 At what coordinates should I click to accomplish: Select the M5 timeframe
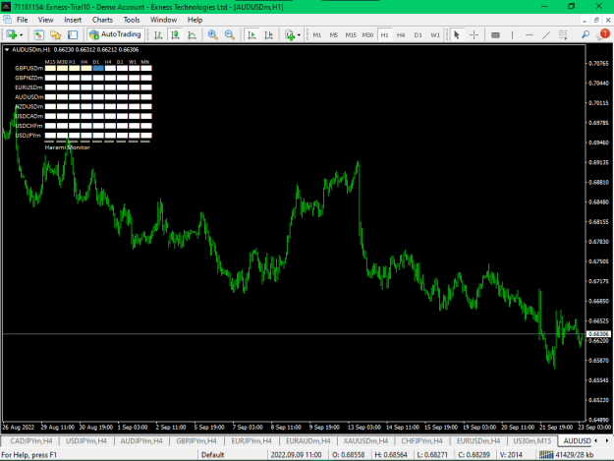tap(334, 34)
